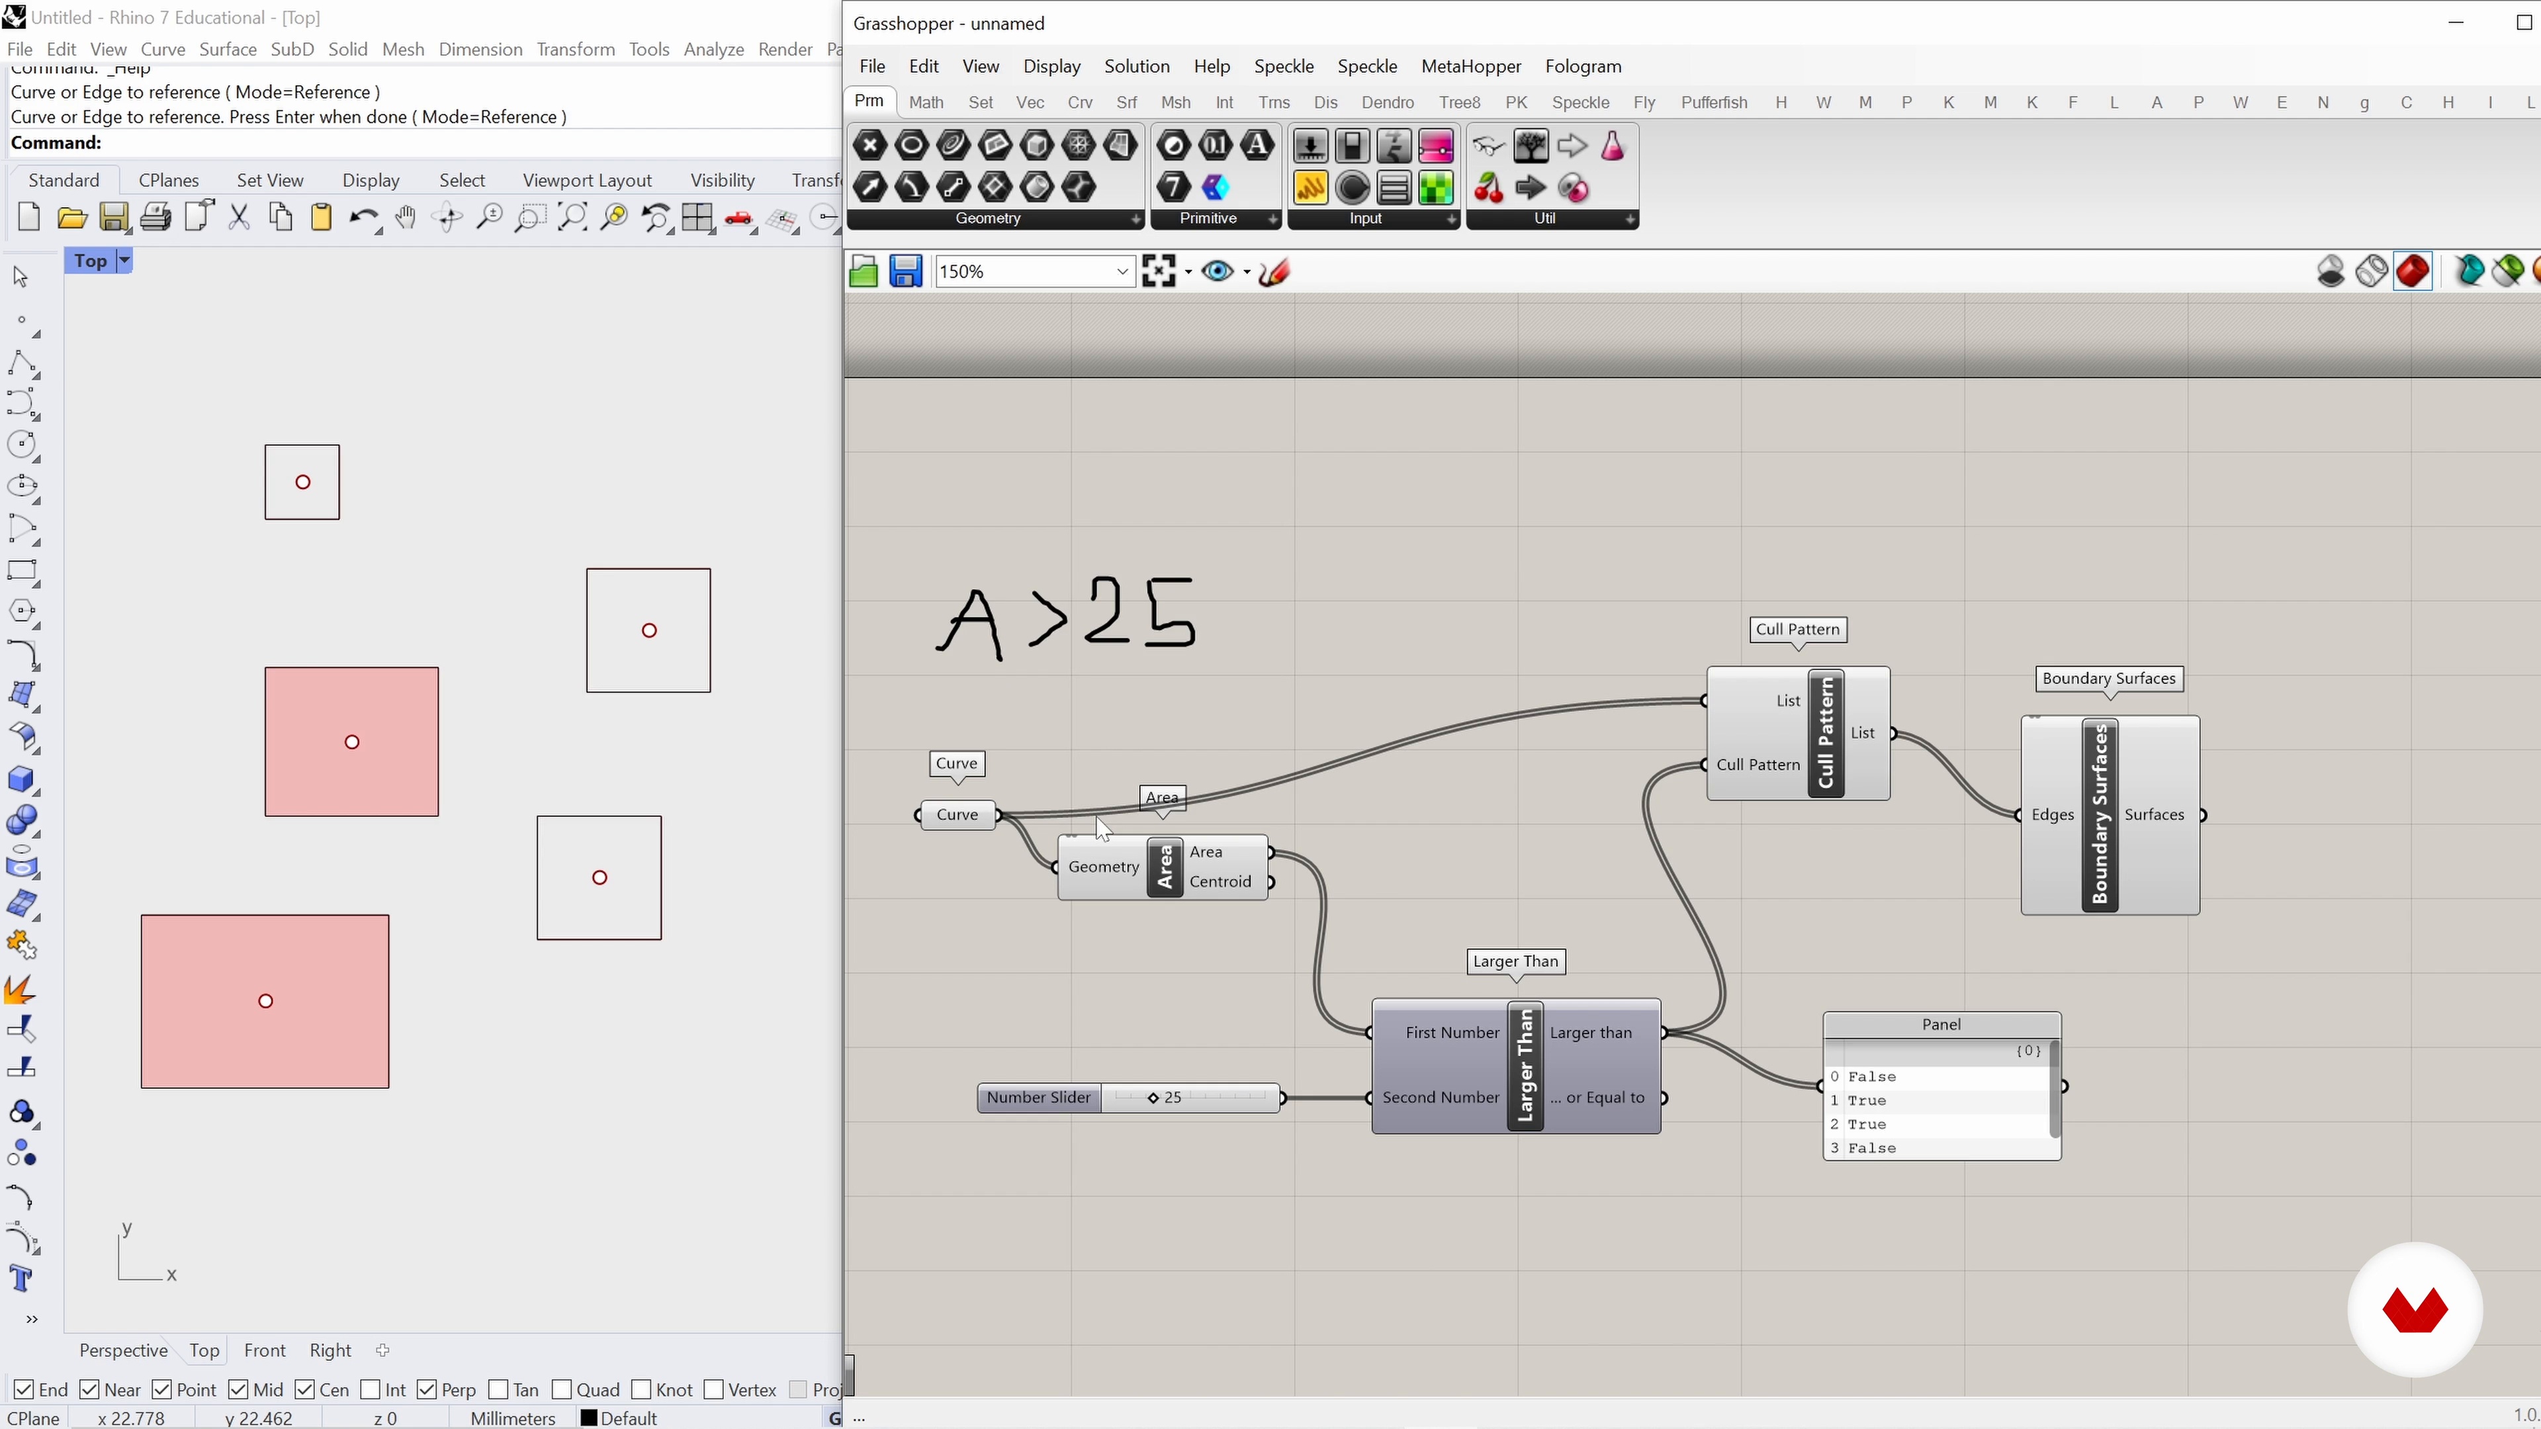This screenshot has width=2541, height=1429.
Task: Expand the Geometry panel in Grasshopper ribbon
Action: point(1136,219)
